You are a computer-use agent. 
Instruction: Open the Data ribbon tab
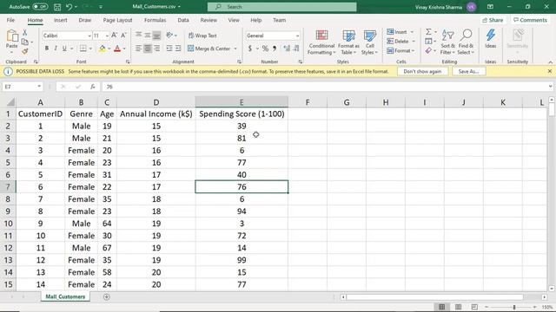click(x=183, y=20)
